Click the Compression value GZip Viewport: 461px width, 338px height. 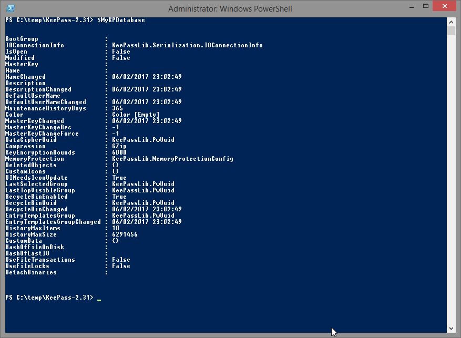click(119, 146)
